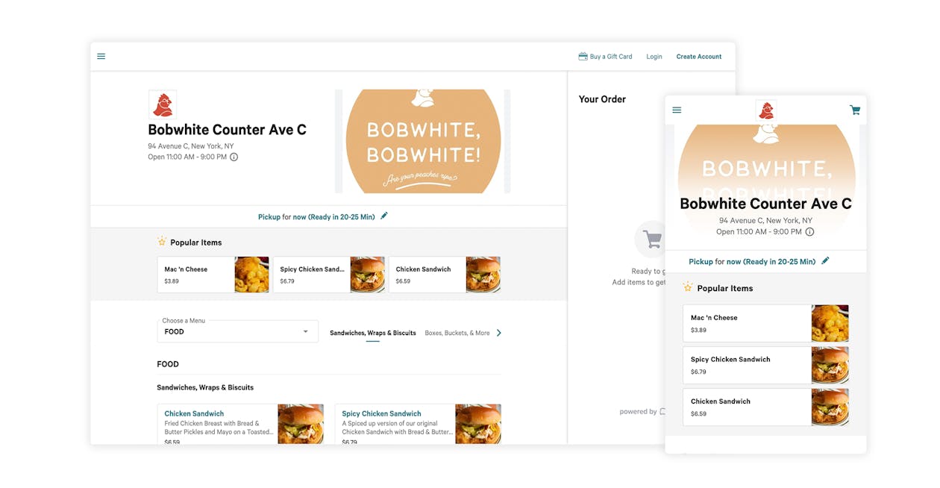Click Spicy Chicken Sandwich menu photo in FOOD section
This screenshot has width=940, height=488.
[x=478, y=424]
